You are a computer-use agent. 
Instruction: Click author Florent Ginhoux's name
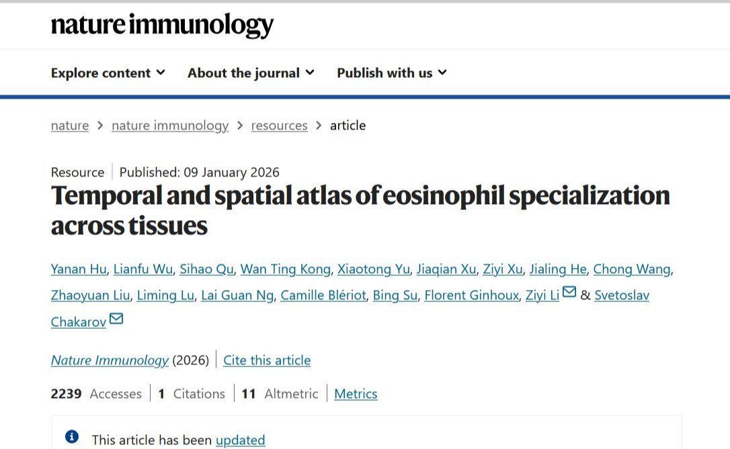[471, 295]
